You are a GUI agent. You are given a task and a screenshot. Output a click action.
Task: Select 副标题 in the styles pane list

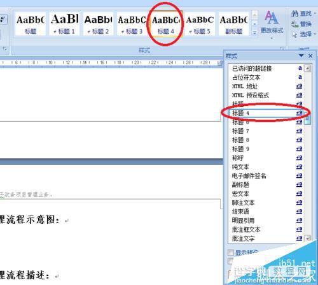[266, 184]
